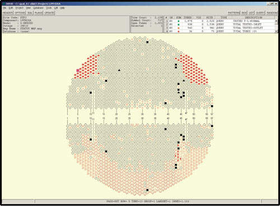Click the black square at the map's top edge
Viewport: 280px width, 206px height.
coord(147,42)
